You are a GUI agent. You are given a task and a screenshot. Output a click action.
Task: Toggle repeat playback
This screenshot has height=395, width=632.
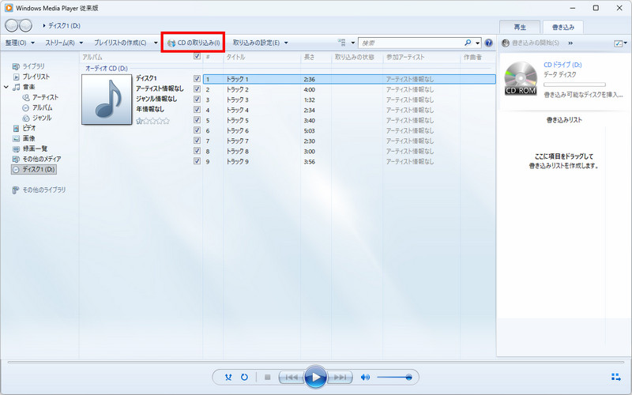244,378
